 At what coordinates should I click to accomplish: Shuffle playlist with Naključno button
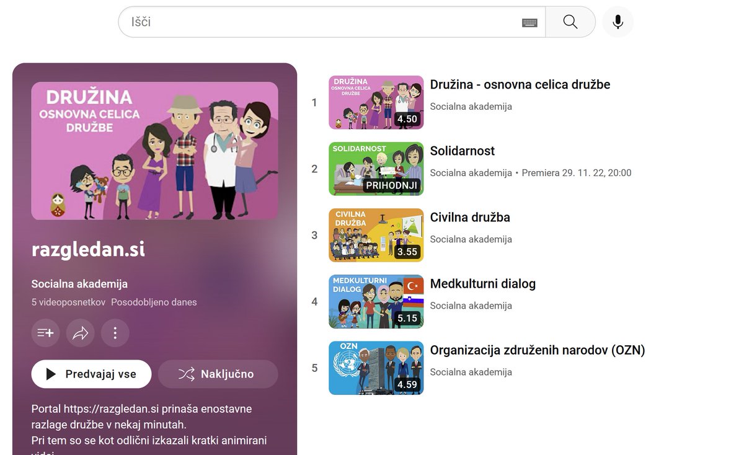[x=218, y=374]
